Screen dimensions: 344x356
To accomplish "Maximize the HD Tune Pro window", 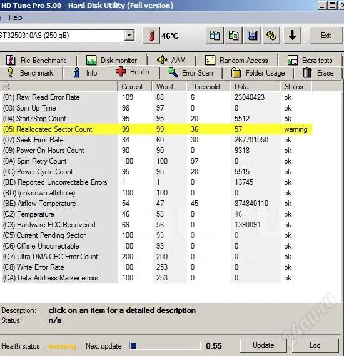I will (x=332, y=6).
